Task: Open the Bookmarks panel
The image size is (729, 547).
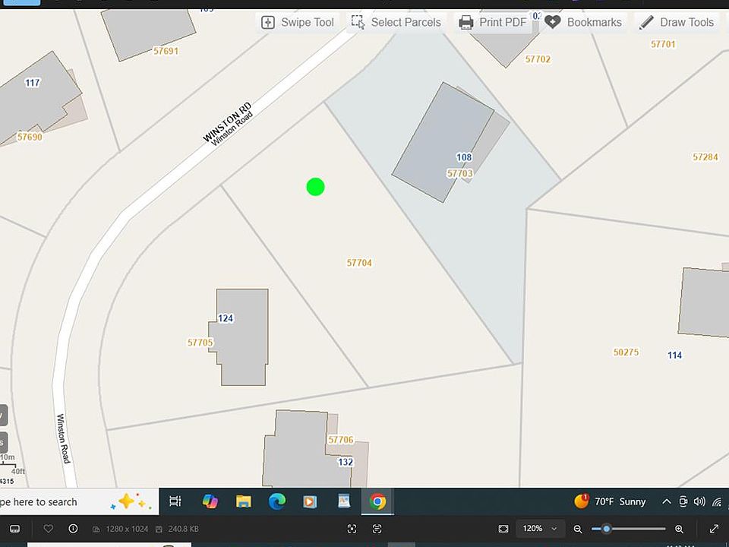Action: click(x=582, y=22)
